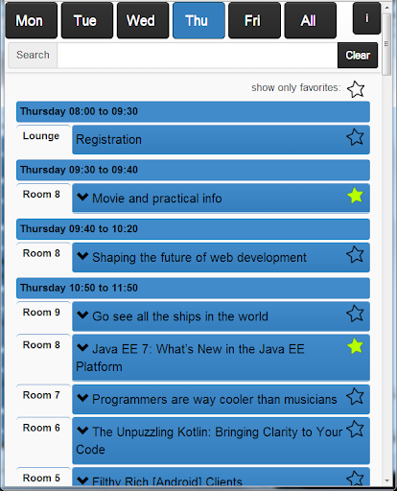Expand Shaping the future of web development chevron
The image size is (397, 491).
(82, 256)
